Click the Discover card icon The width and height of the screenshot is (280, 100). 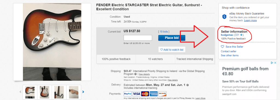point(162,94)
